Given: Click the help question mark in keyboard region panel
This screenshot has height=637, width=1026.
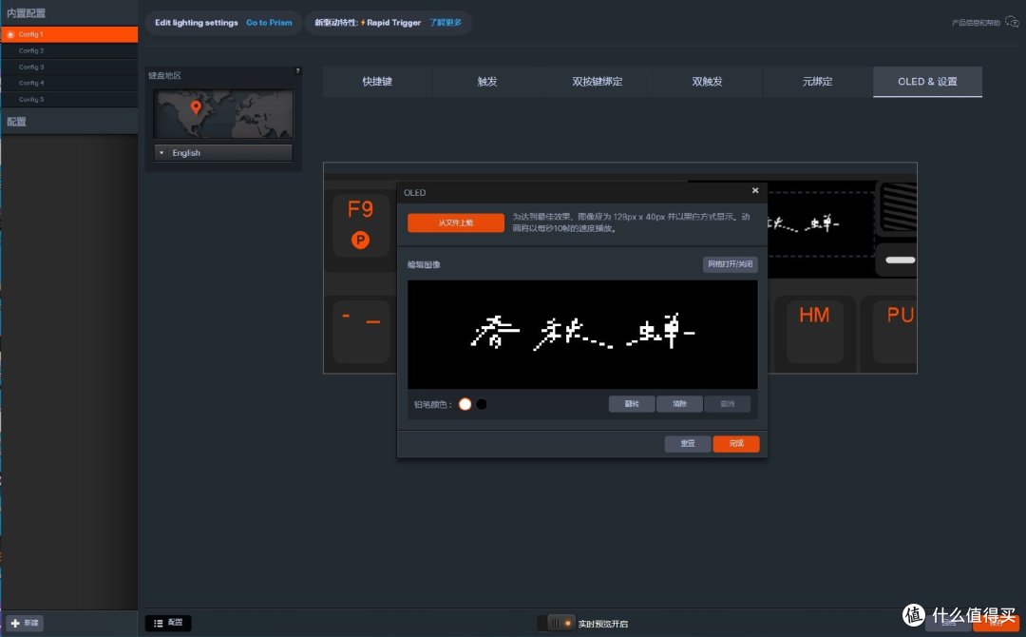Looking at the screenshot, I should (x=297, y=71).
